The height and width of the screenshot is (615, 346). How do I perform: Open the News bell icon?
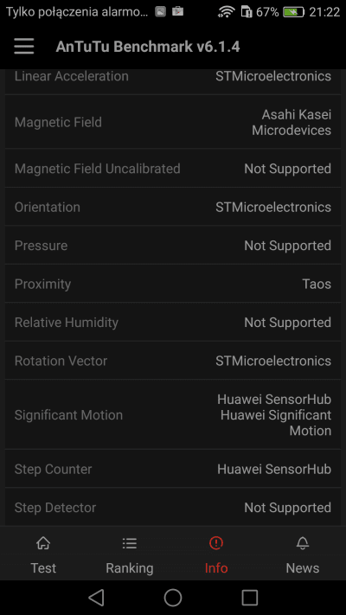[x=303, y=543]
